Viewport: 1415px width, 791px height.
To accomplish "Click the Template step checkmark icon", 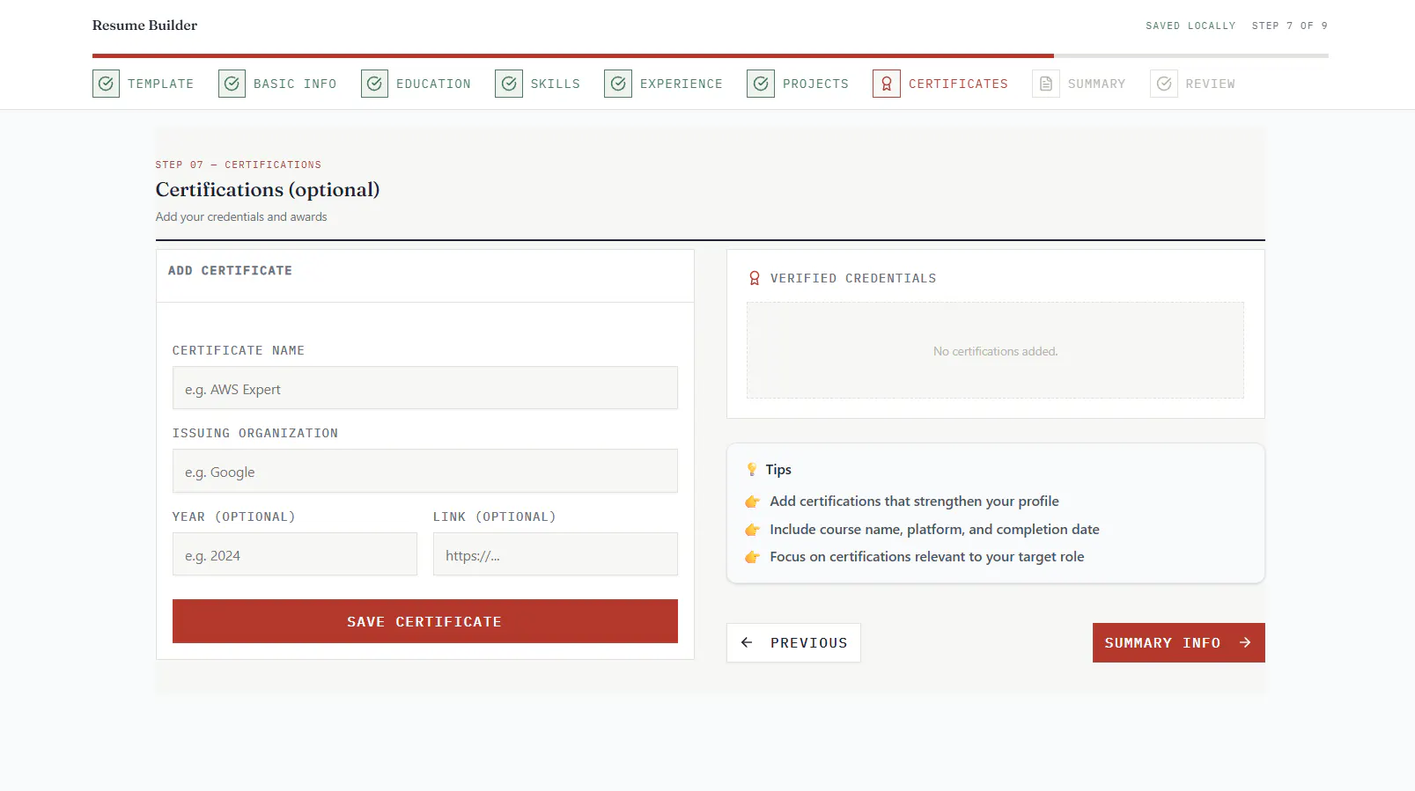I will pos(106,84).
